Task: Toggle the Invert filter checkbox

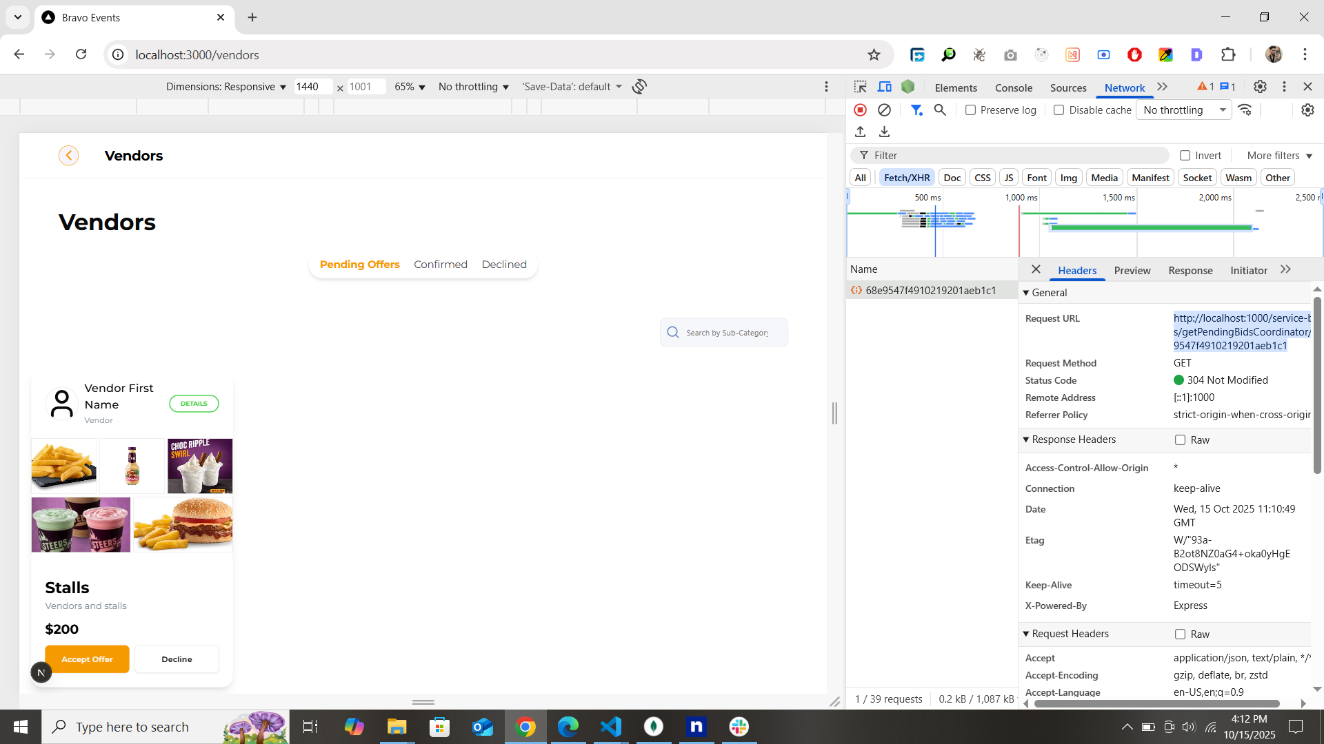Action: click(1185, 156)
